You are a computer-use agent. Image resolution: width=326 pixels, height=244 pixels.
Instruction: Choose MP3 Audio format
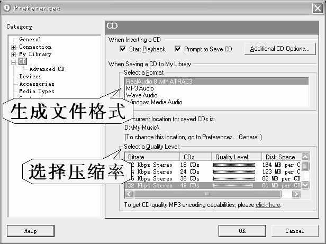[216, 88]
